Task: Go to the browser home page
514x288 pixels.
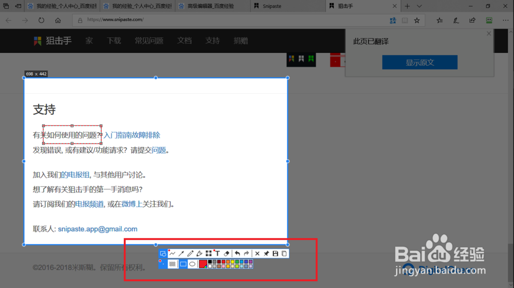Action: (58, 20)
